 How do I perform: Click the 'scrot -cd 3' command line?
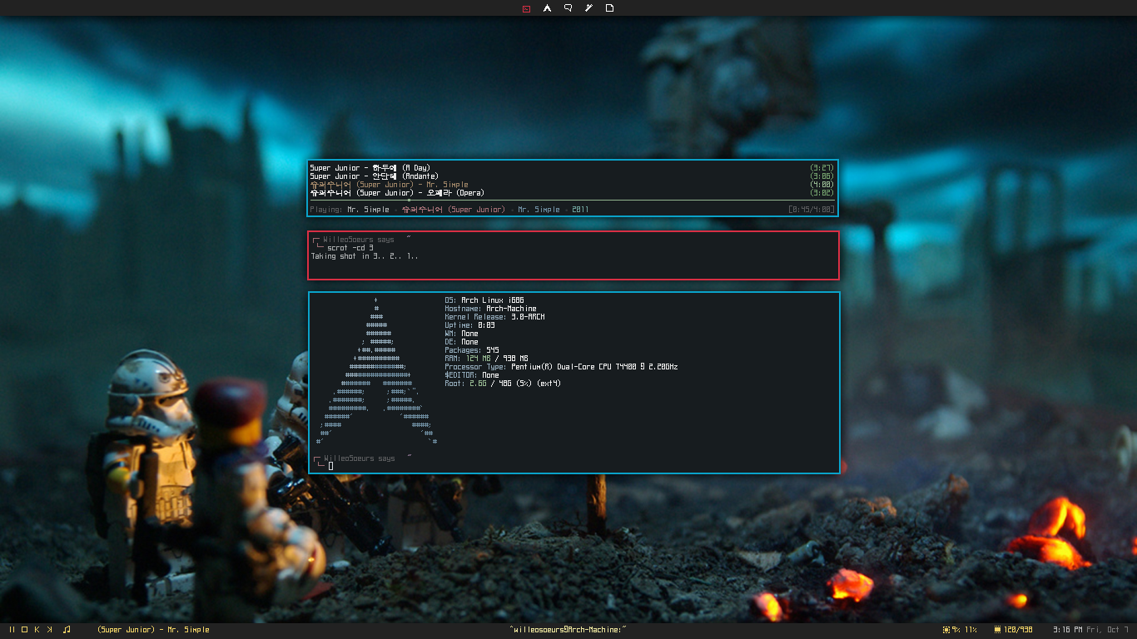[x=350, y=248]
